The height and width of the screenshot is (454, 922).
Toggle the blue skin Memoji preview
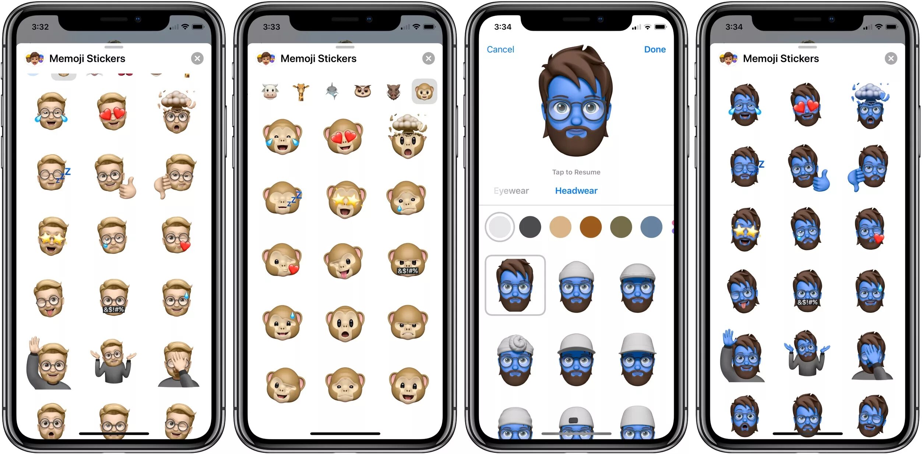coord(576,111)
